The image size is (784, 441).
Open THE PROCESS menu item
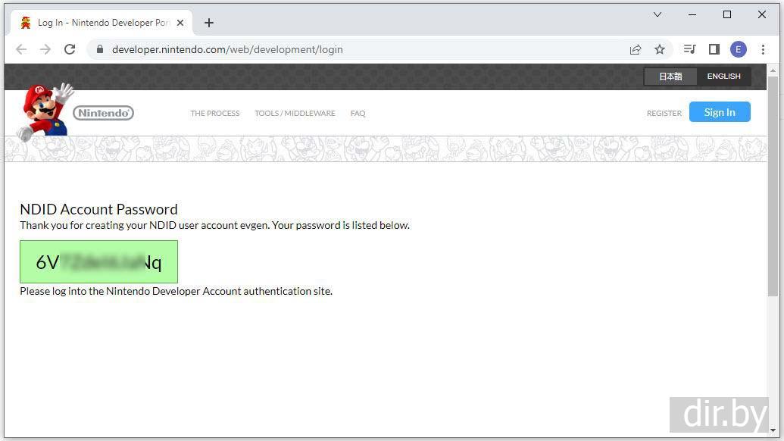pyautogui.click(x=215, y=114)
